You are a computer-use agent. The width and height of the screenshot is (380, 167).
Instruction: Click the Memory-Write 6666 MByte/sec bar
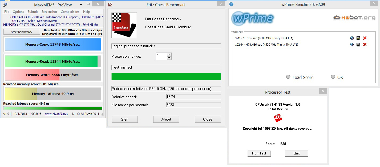53,75
